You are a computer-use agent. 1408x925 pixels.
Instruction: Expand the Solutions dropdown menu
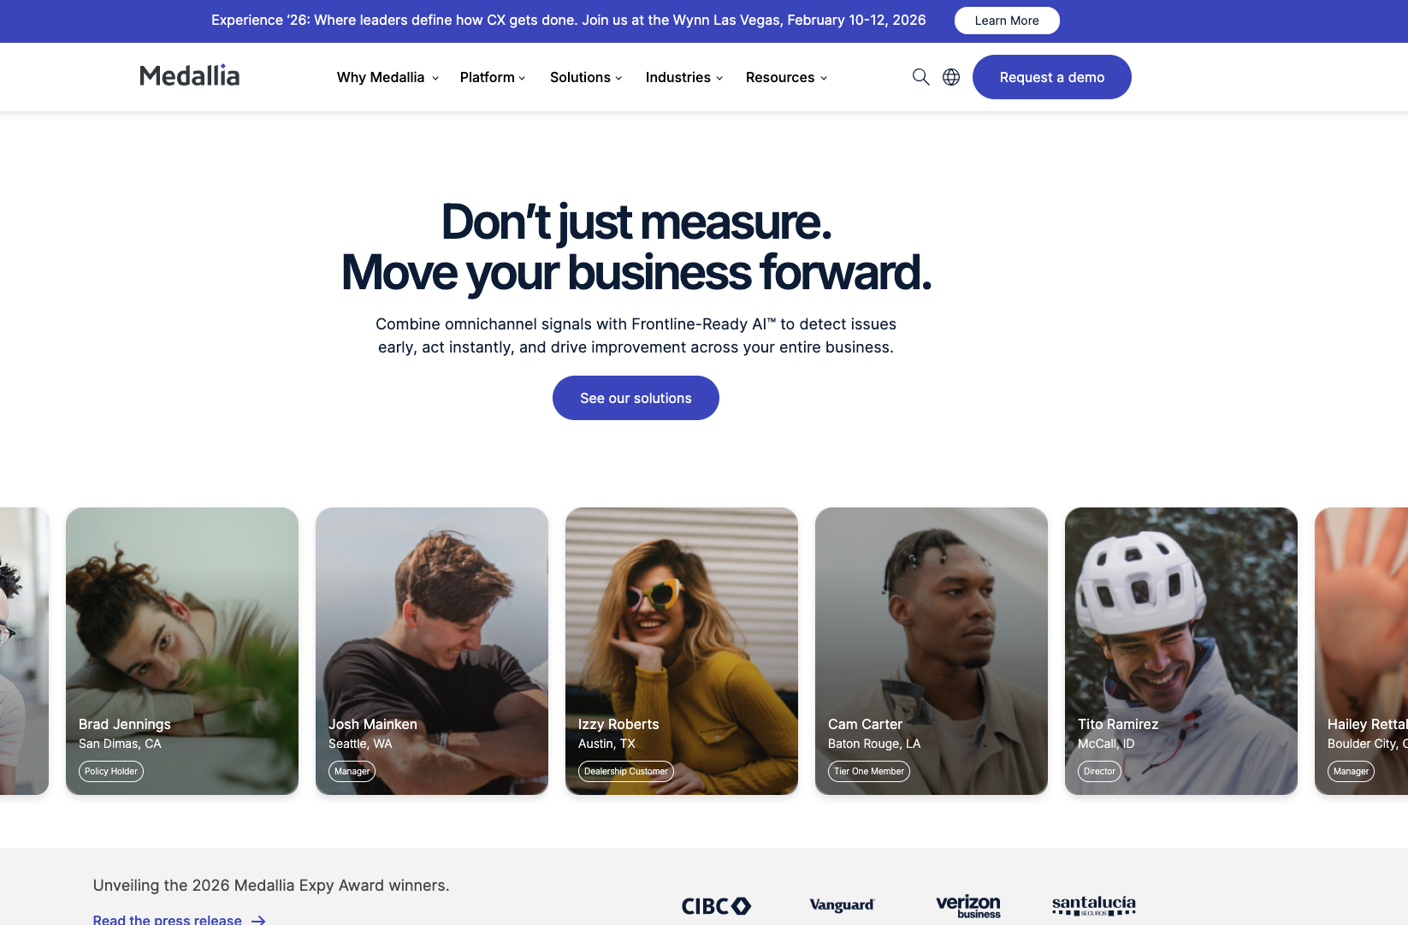point(586,77)
